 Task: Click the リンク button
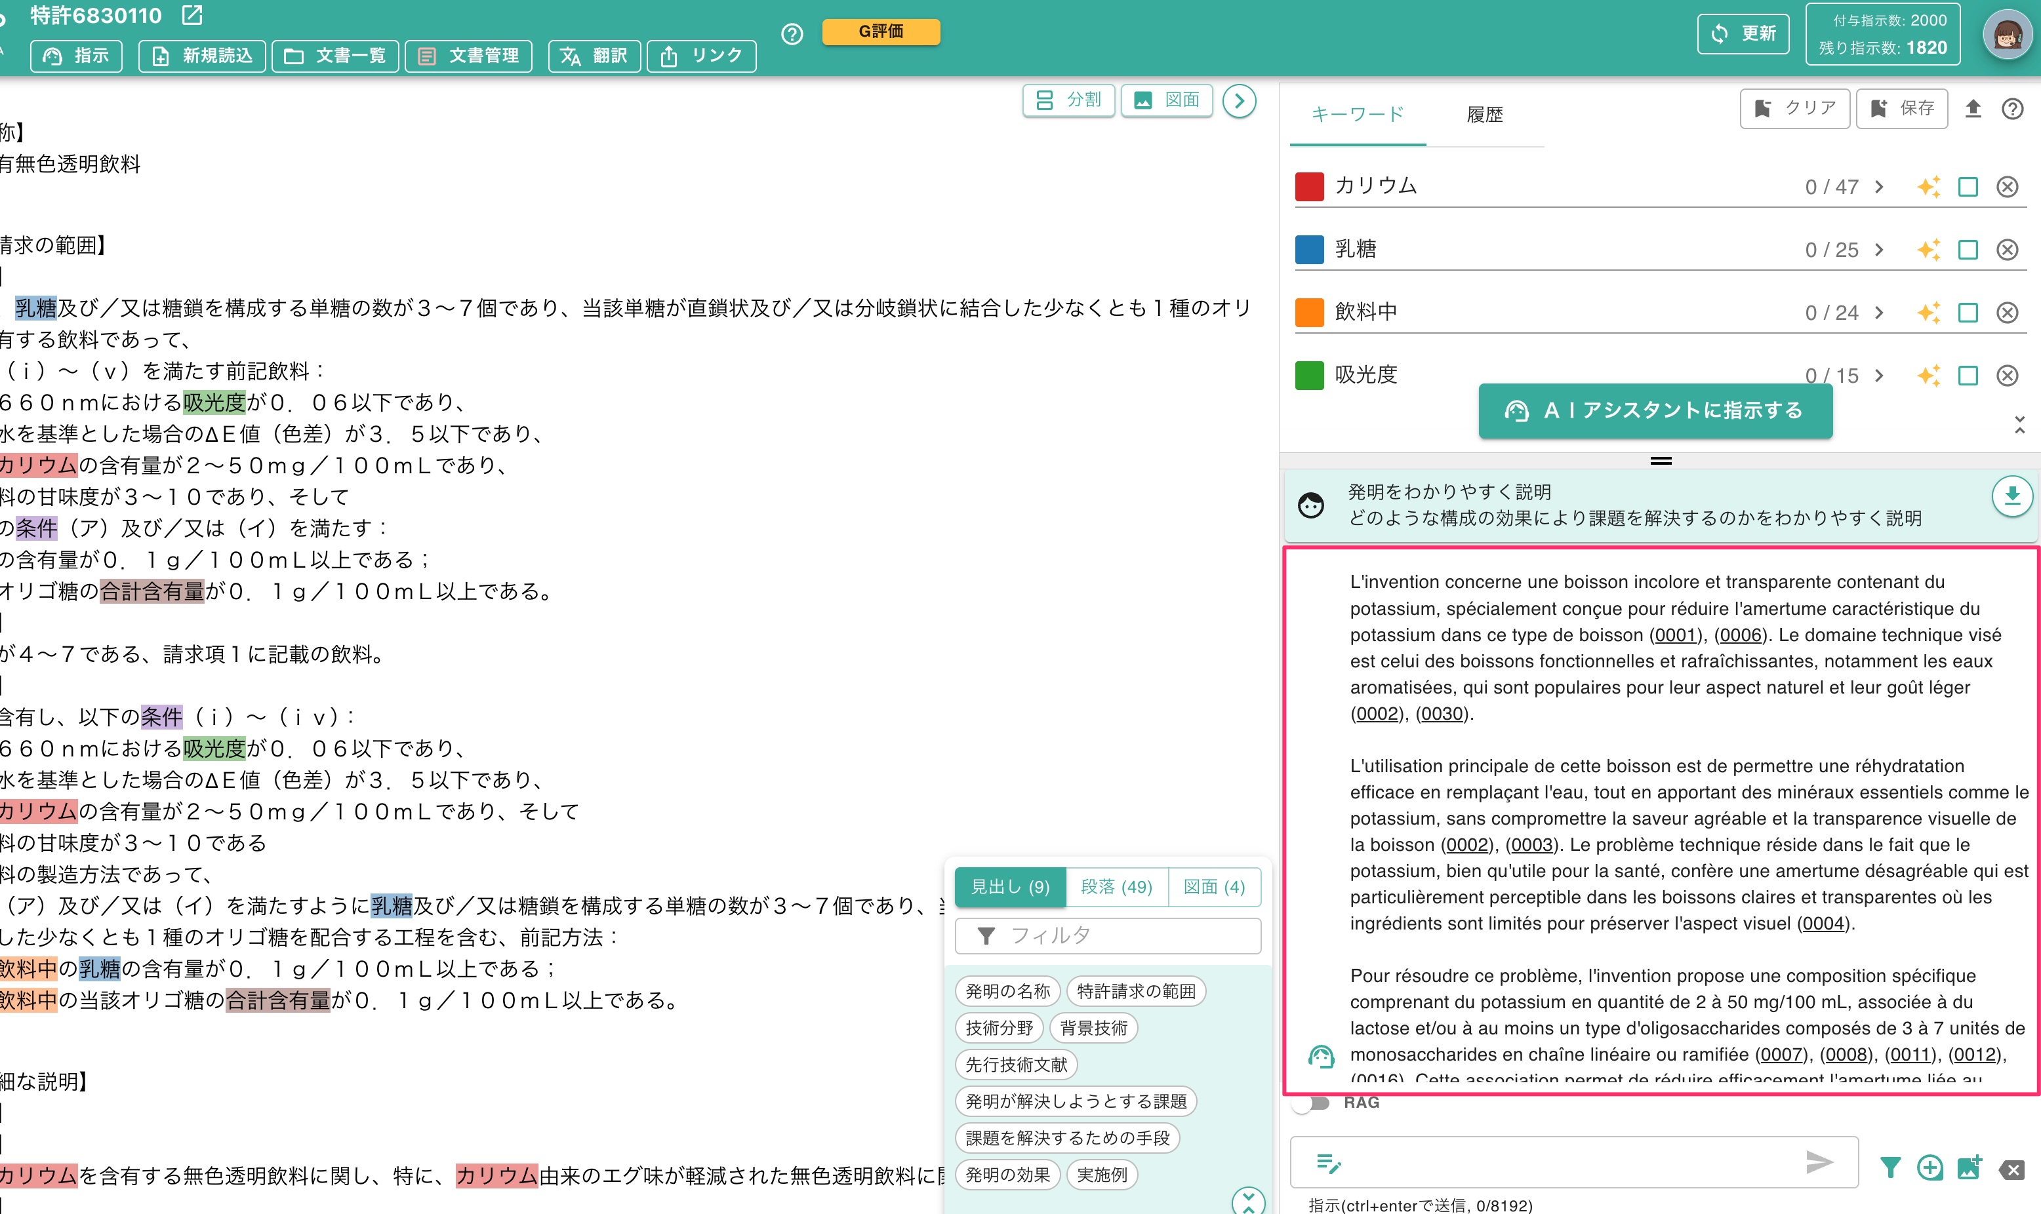pyautogui.click(x=701, y=56)
